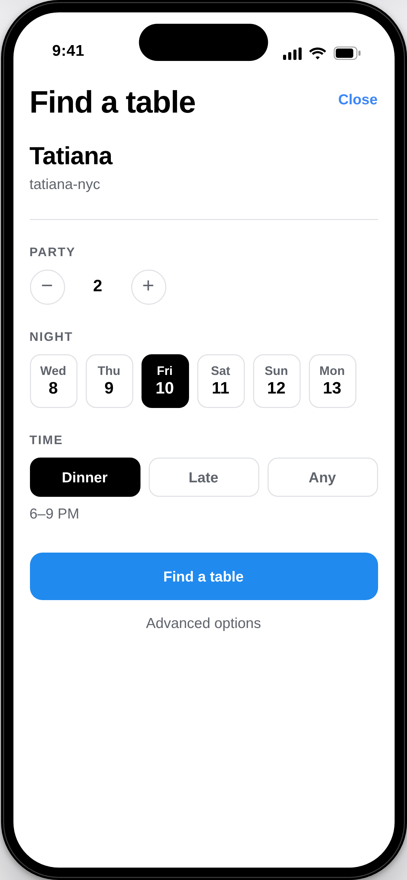
Task: Expand Advanced options
Action: click(203, 623)
